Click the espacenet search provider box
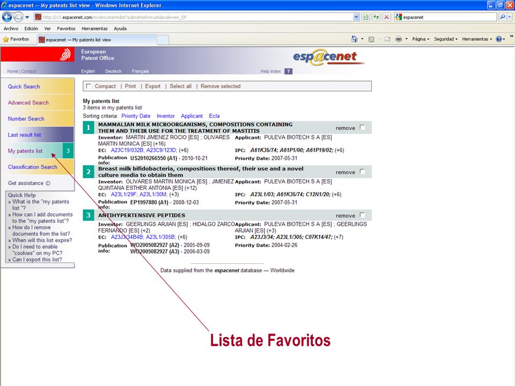Image resolution: width=515 pixels, height=386 pixels. pyautogui.click(x=445, y=17)
